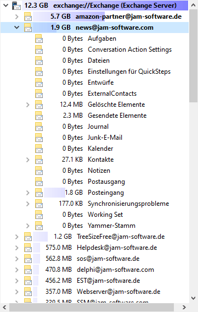
Task: Click the Helpdesk mailbox icon
Action: (28, 248)
